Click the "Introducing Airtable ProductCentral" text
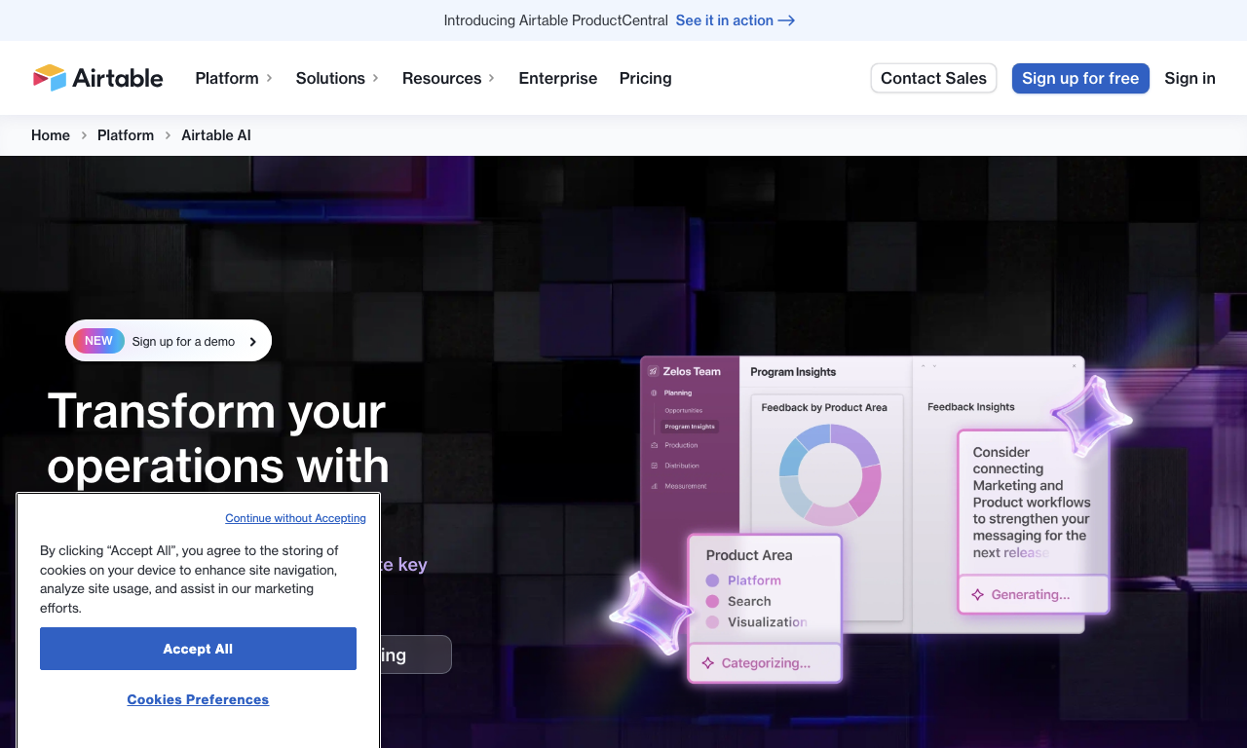The height and width of the screenshot is (748, 1247). tap(556, 20)
